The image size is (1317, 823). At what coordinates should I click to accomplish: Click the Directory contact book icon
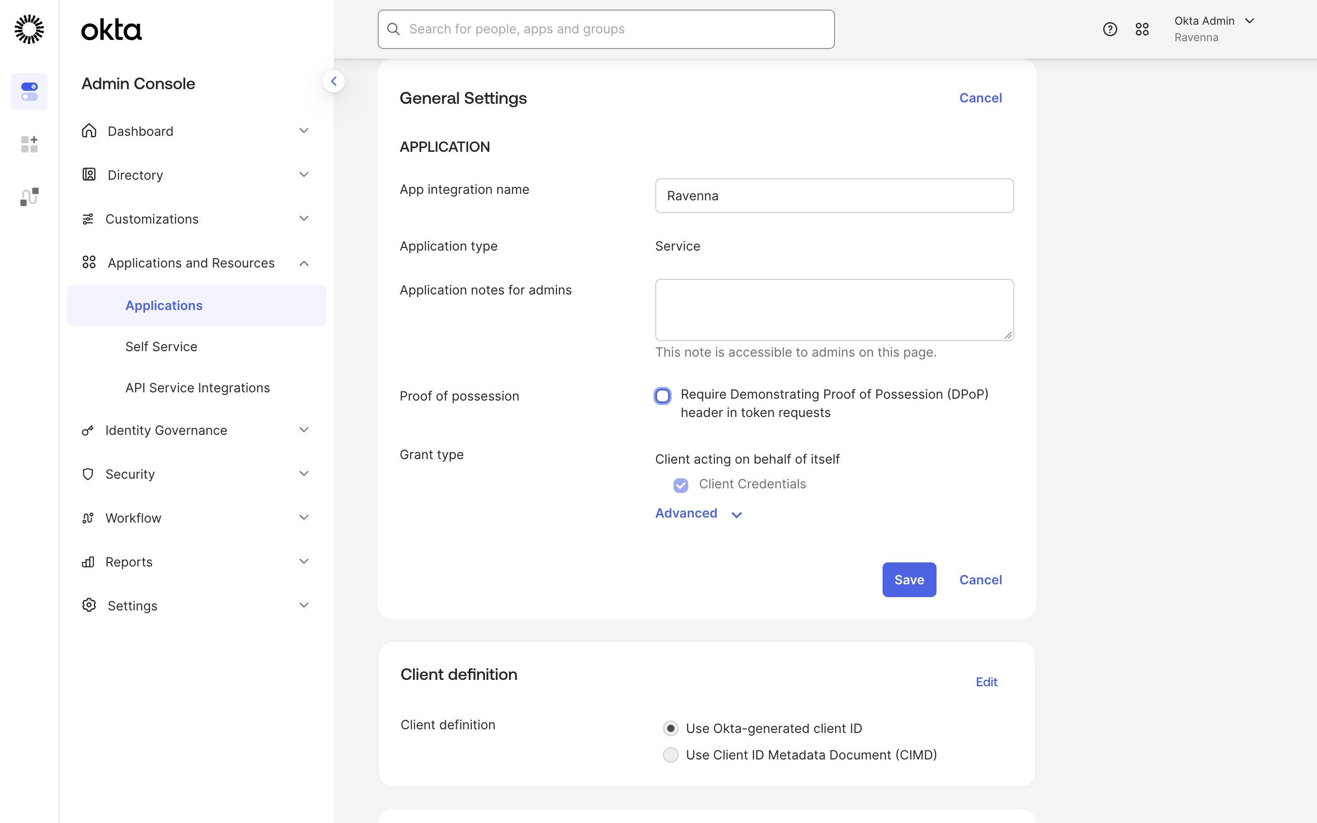coord(89,174)
